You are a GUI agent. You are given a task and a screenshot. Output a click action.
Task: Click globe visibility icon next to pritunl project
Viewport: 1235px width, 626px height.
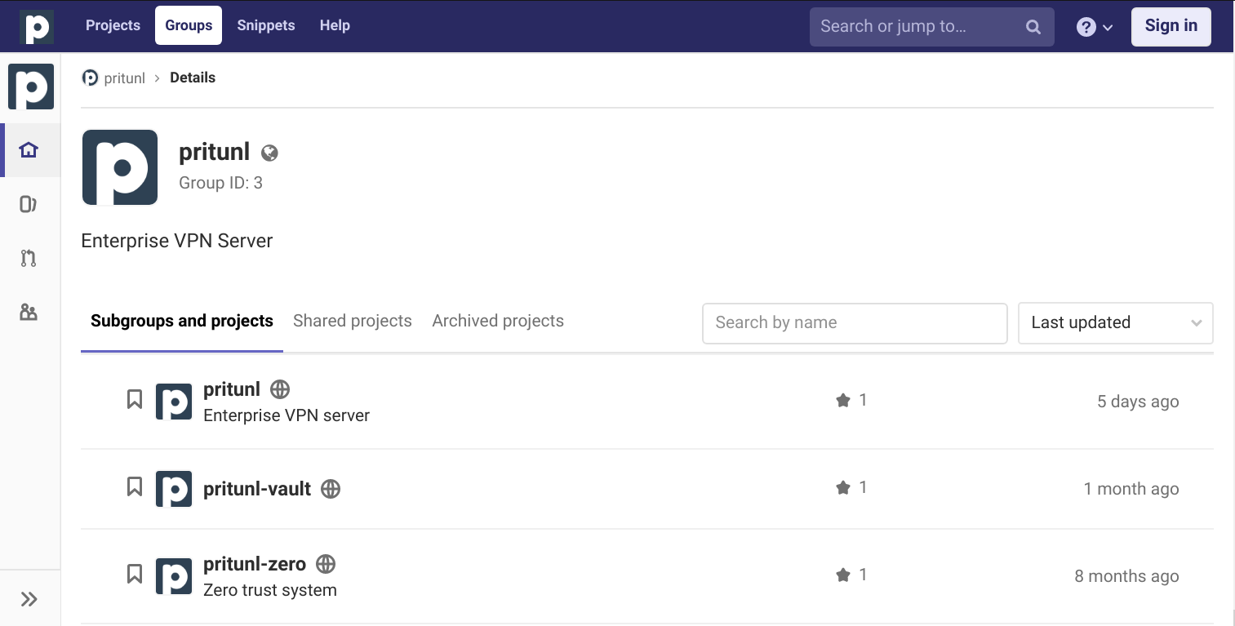click(x=280, y=389)
